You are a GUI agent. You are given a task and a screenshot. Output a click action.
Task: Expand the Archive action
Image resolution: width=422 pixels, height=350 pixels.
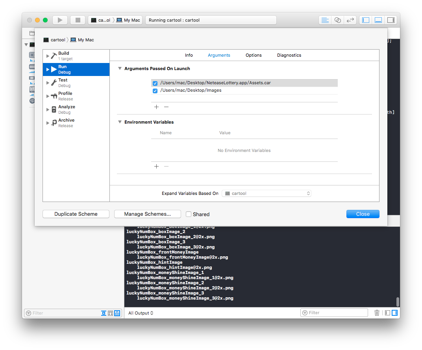click(48, 123)
